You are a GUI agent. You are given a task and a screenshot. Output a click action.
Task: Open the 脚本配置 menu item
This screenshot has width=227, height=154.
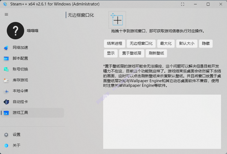[32, 58]
